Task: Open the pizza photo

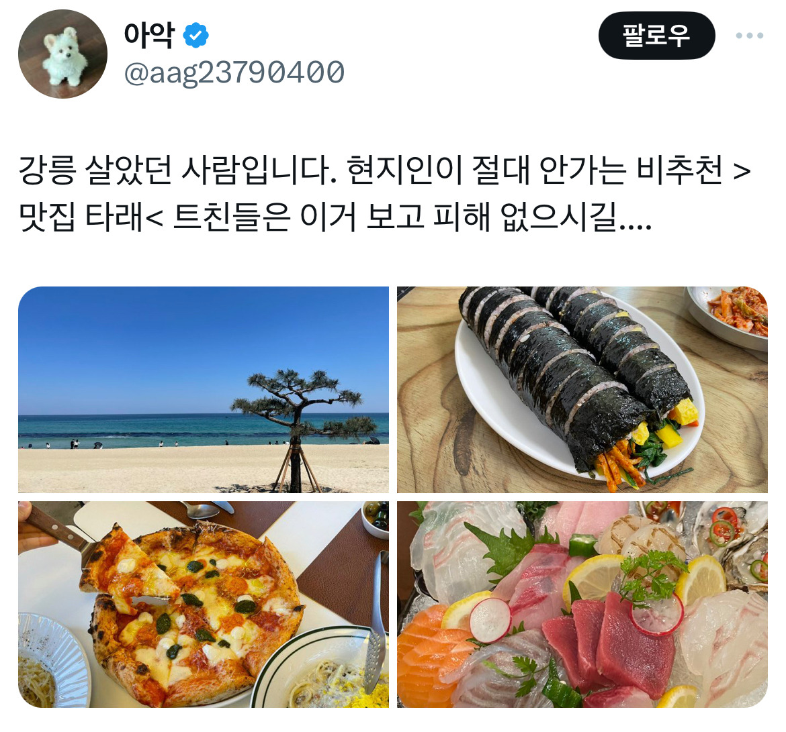Action: pyautogui.click(x=204, y=605)
